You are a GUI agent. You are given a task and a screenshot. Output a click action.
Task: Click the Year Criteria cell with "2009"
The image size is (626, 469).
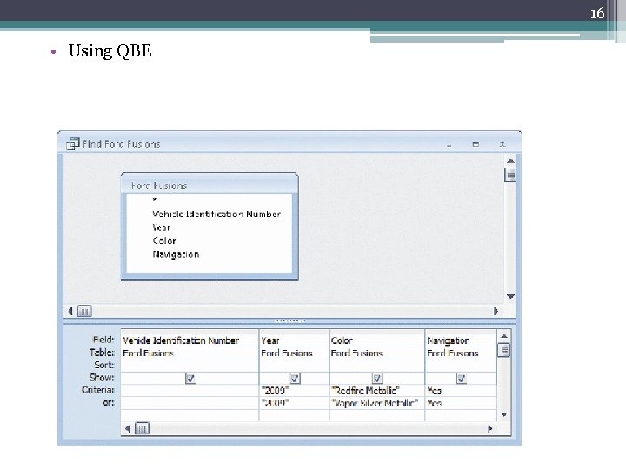click(294, 391)
